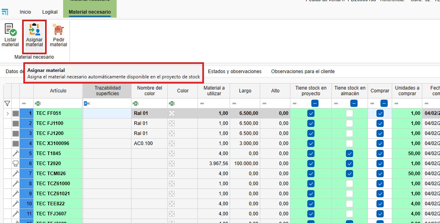Click the accessory icon for row 5
Image resolution: width=440 pixels, height=223 pixels.
coord(16,153)
